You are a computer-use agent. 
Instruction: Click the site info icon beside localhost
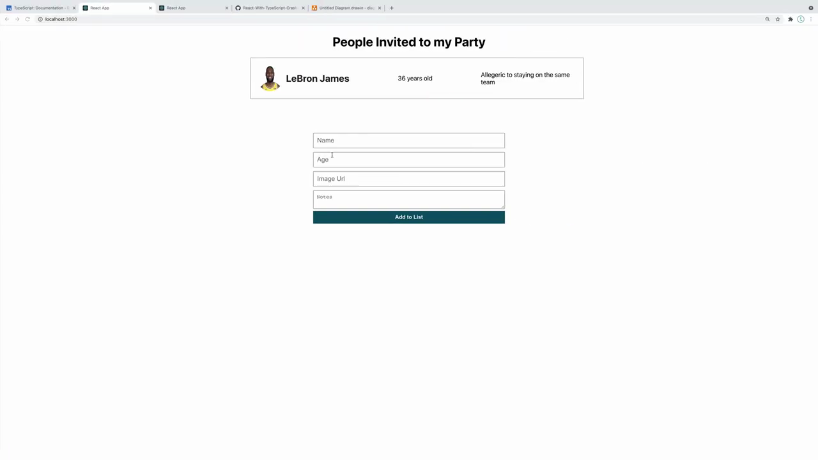[40, 19]
